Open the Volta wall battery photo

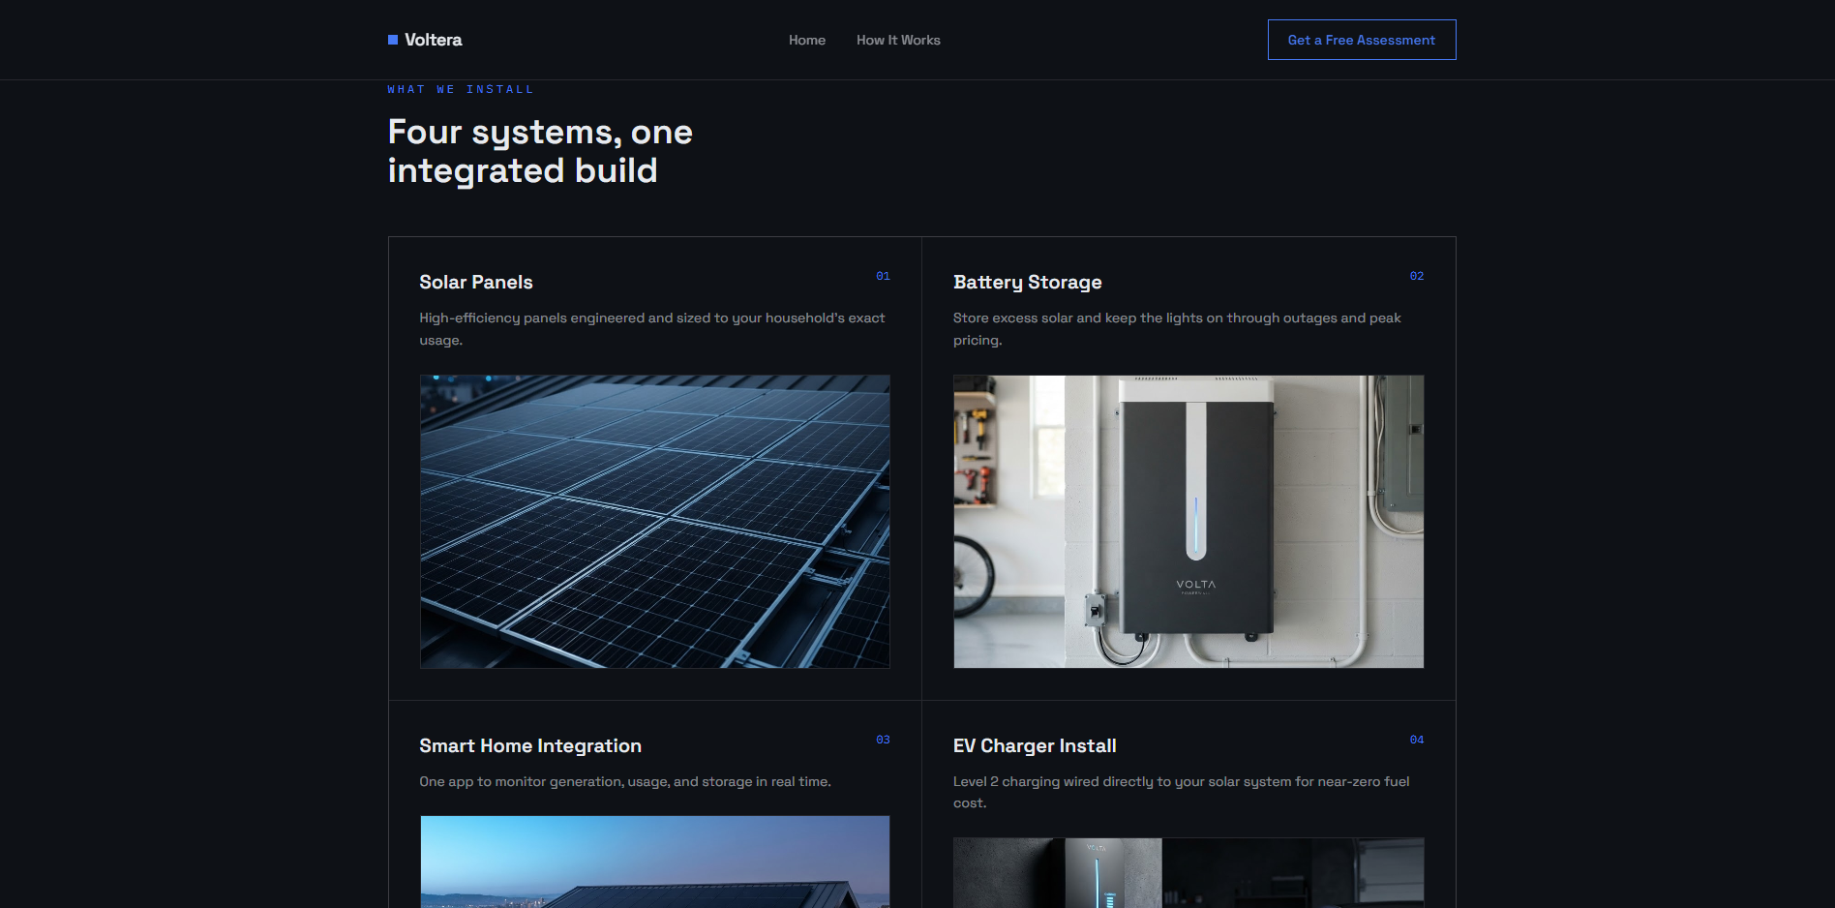click(1188, 522)
